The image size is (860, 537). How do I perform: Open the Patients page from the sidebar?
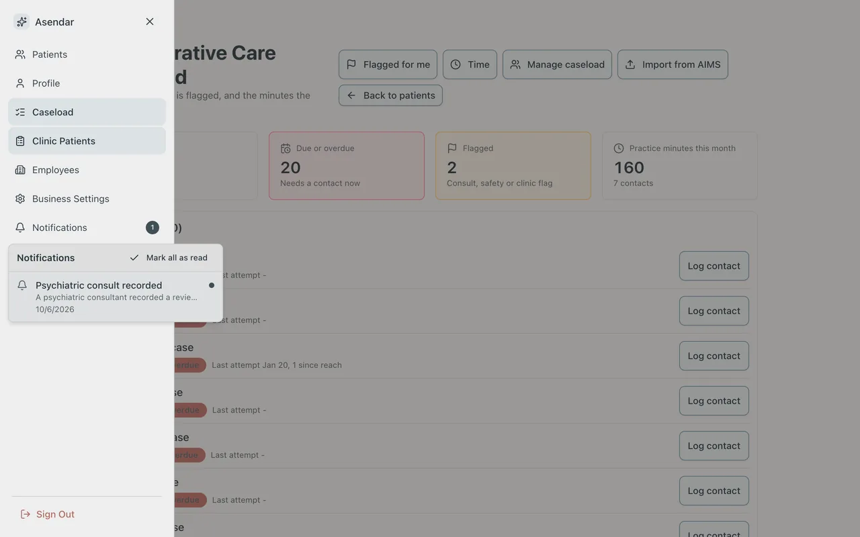tap(87, 54)
